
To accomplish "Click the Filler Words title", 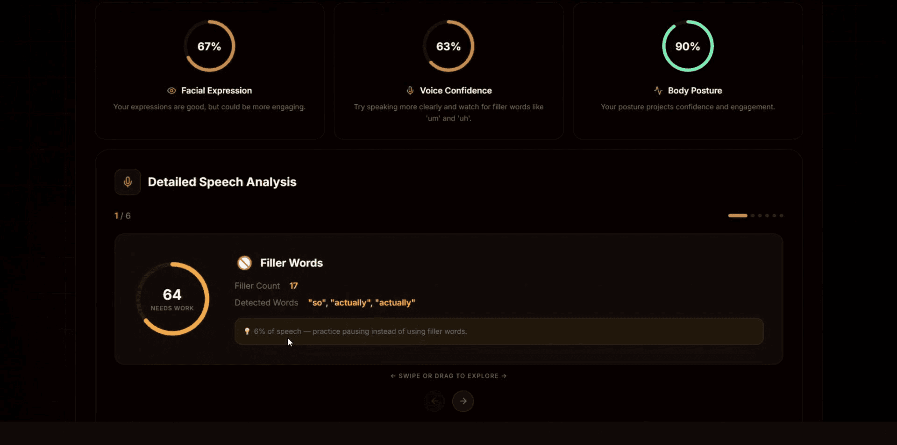I will pyautogui.click(x=292, y=263).
